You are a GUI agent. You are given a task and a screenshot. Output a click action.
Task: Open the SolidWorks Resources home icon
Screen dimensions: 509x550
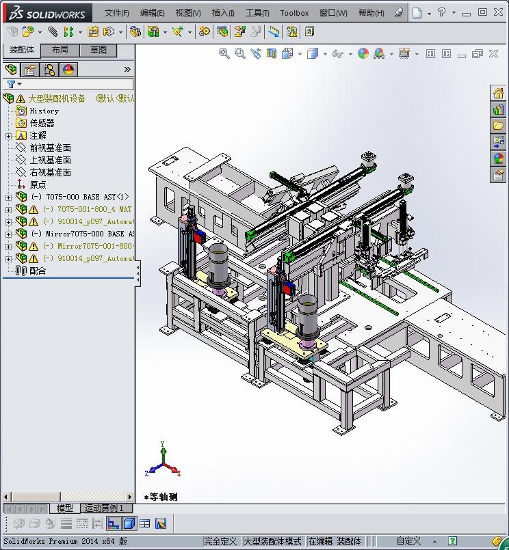(x=498, y=94)
